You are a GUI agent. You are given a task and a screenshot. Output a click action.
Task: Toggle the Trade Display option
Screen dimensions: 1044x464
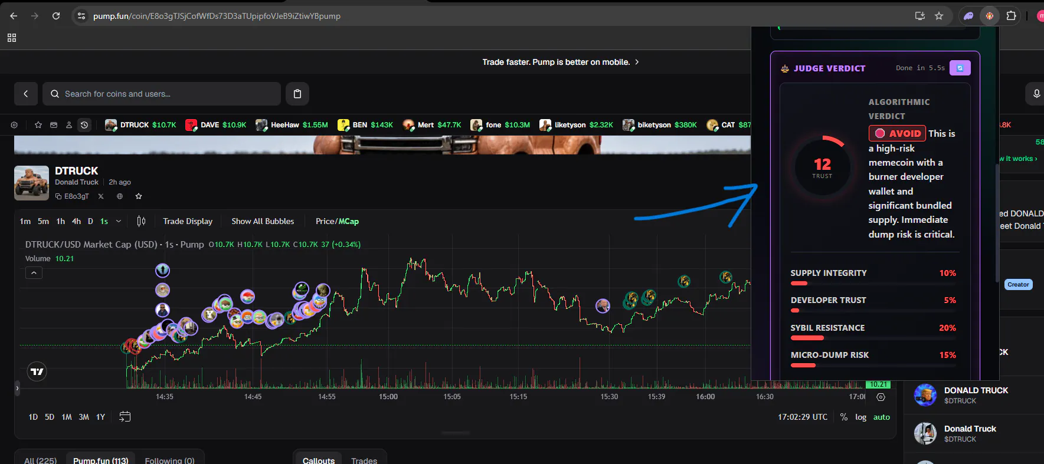188,221
